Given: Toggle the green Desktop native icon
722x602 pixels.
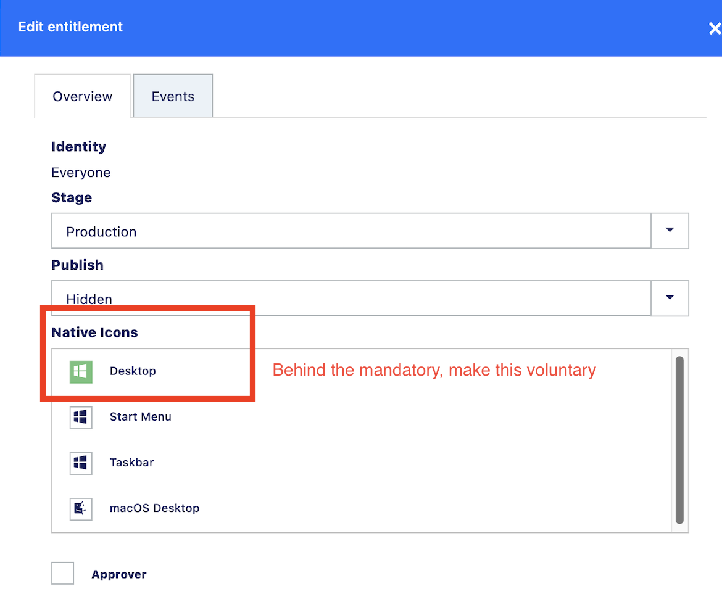Looking at the screenshot, I should [x=81, y=371].
